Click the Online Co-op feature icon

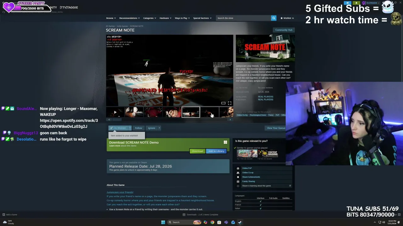(x=238, y=173)
